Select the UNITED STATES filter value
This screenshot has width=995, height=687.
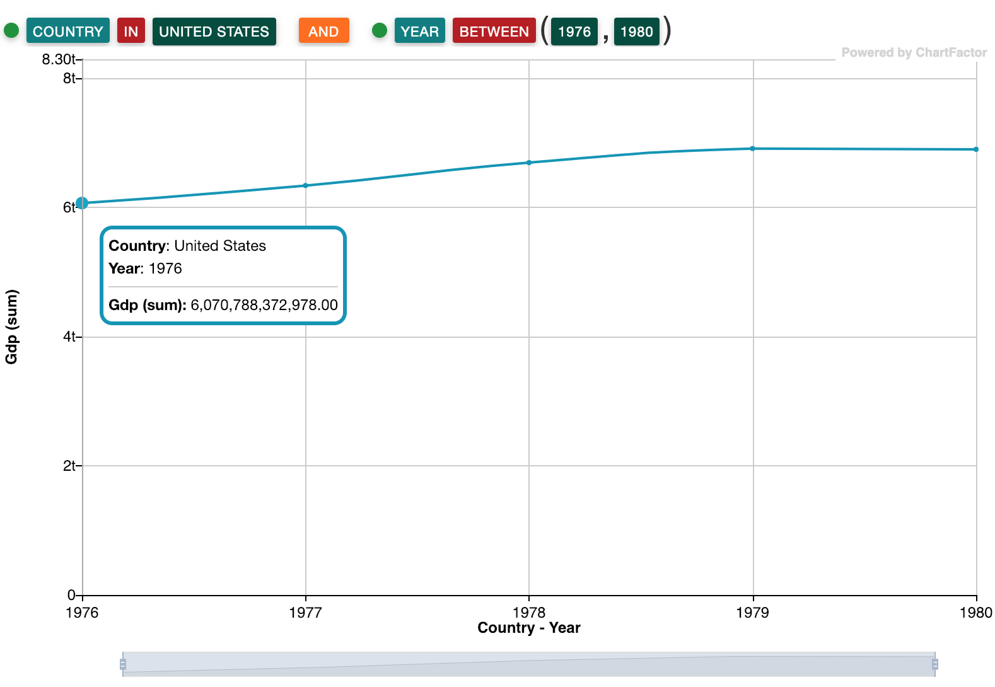tap(214, 32)
